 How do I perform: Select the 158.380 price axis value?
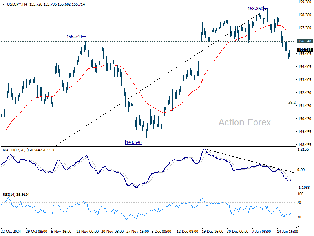[305, 15]
